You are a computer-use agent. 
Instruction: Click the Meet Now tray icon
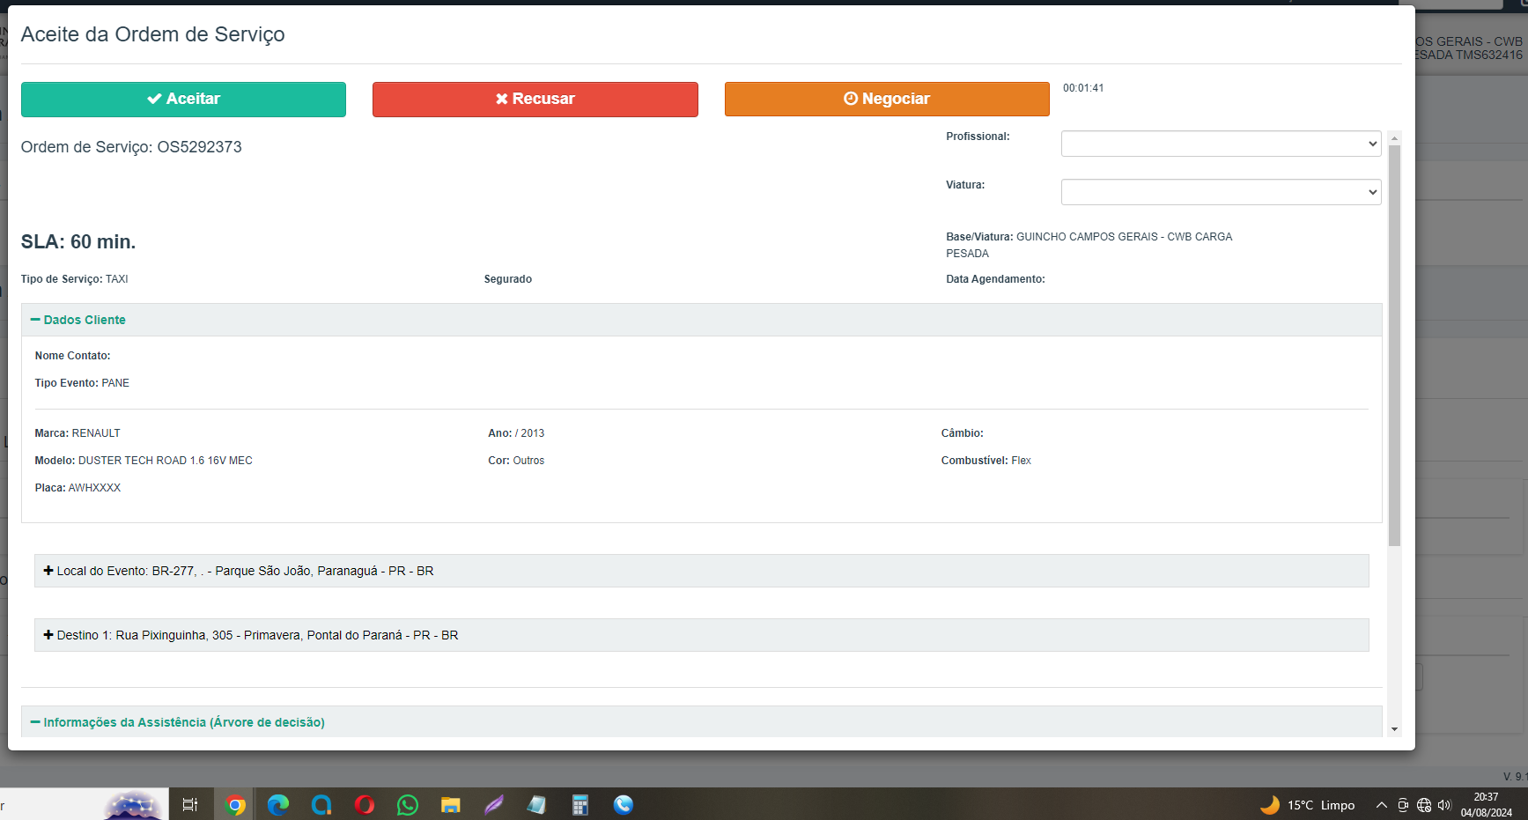[1403, 805]
